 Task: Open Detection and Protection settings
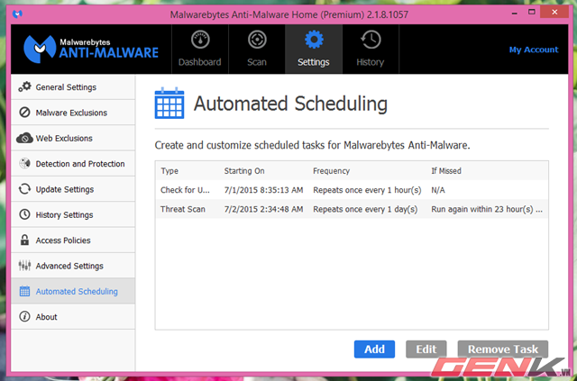tap(73, 164)
